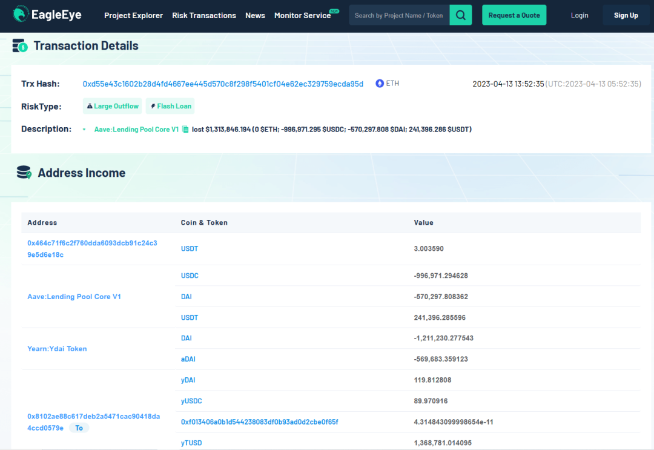The image size is (654, 450).
Task: Click the Sign Up button
Action: pos(626,16)
